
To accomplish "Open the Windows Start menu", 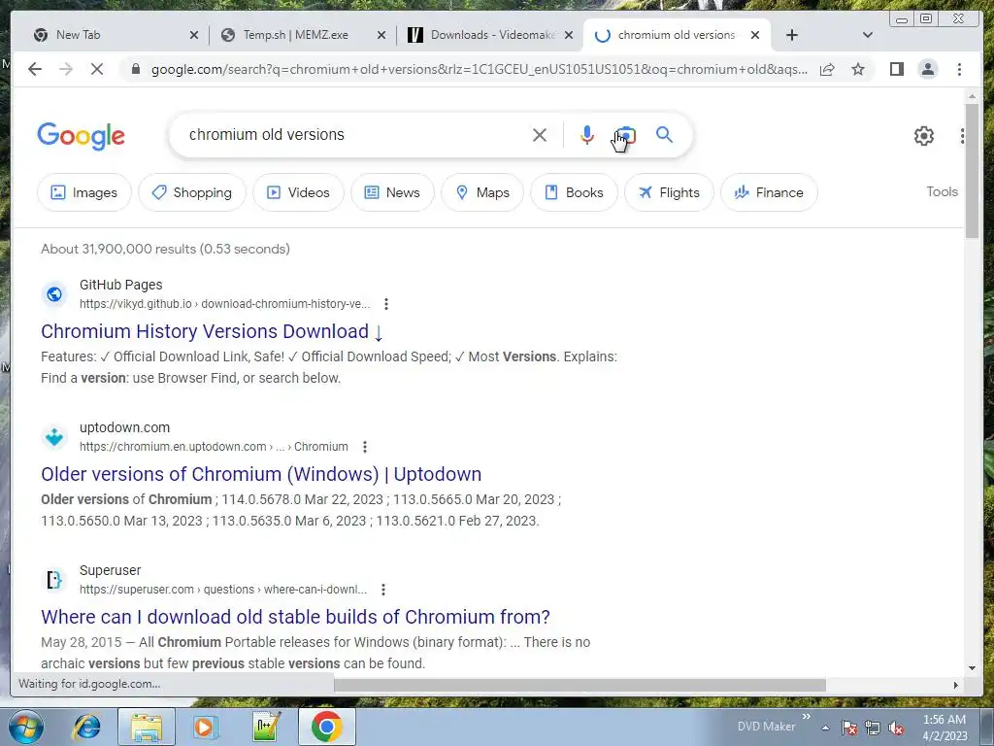I will click(24, 727).
